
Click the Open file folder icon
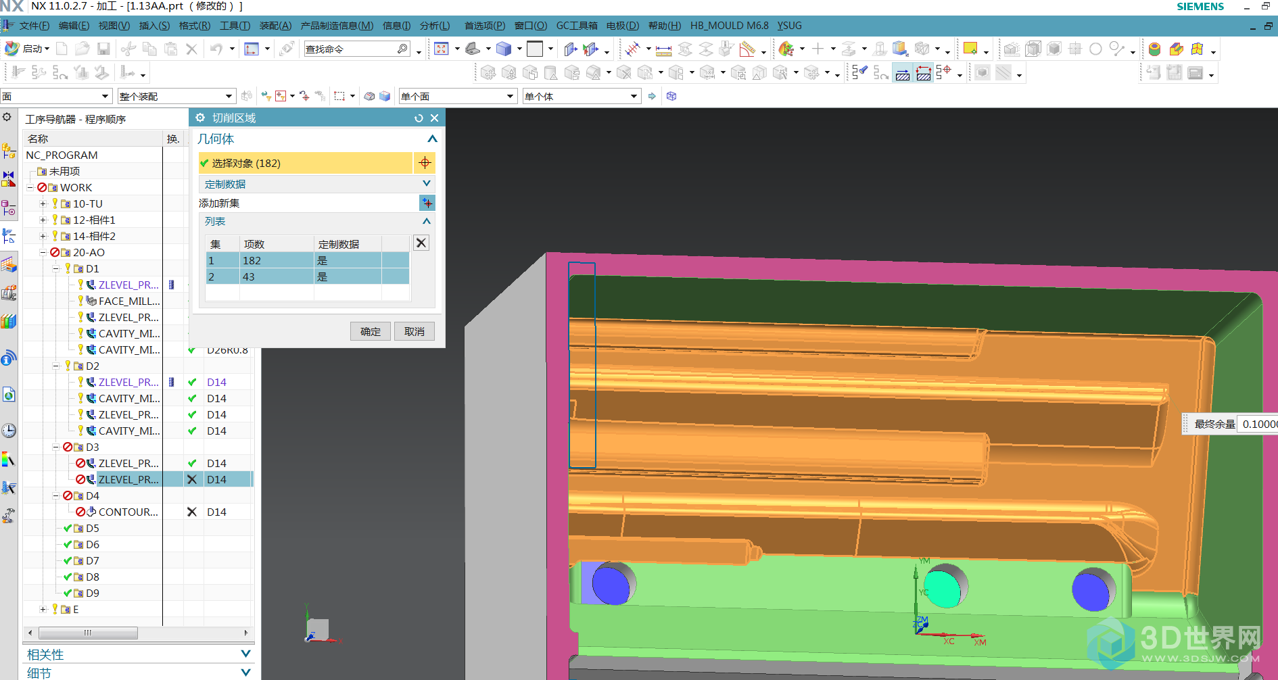click(82, 49)
